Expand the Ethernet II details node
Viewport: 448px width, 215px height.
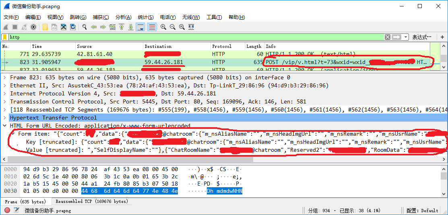click(4, 85)
